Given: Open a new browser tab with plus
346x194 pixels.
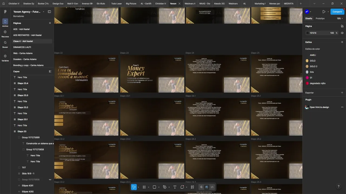Looking at the screenshot, I should [x=301, y=4].
